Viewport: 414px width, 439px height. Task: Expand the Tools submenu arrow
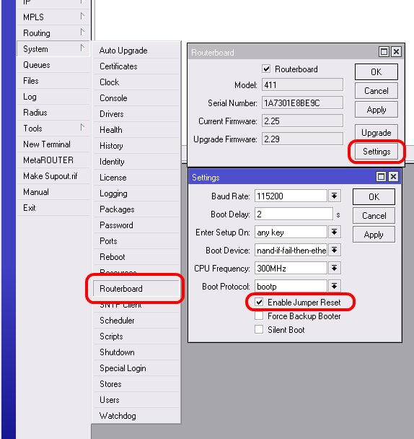(82, 128)
